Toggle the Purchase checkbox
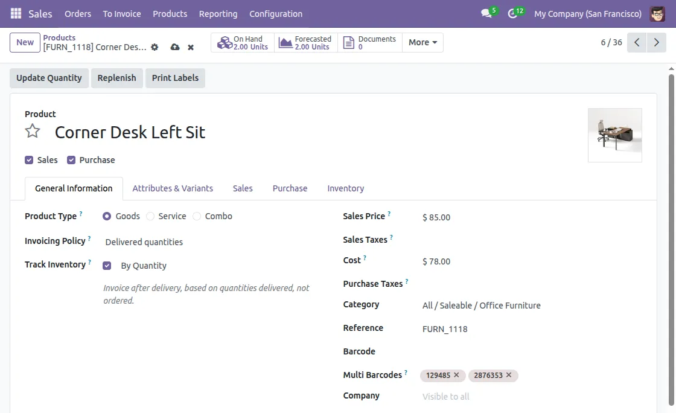Screen dimensions: 676x413 (71, 159)
